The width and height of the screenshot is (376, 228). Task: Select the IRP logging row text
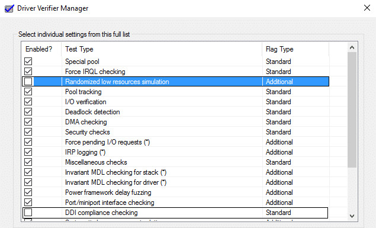point(85,152)
